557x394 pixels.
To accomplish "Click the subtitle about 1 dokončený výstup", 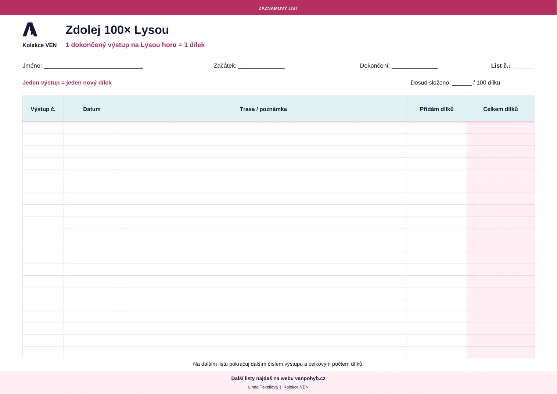I will [135, 45].
